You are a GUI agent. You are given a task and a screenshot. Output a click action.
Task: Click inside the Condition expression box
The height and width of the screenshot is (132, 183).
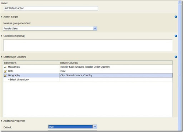(88, 45)
